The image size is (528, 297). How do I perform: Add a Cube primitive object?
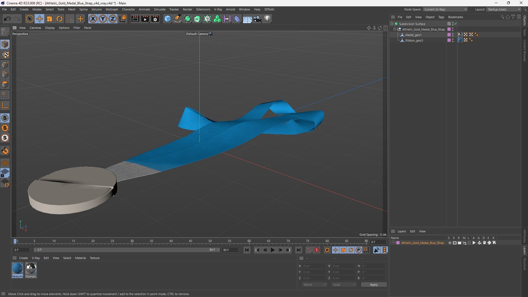tap(167, 19)
